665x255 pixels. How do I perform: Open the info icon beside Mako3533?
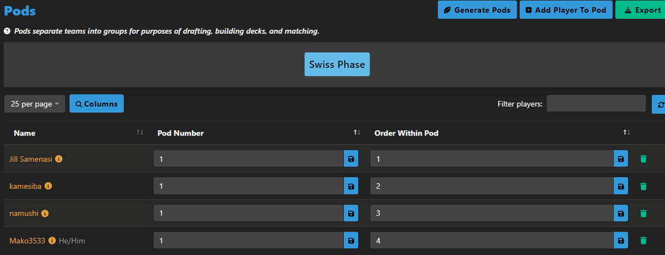coord(52,241)
